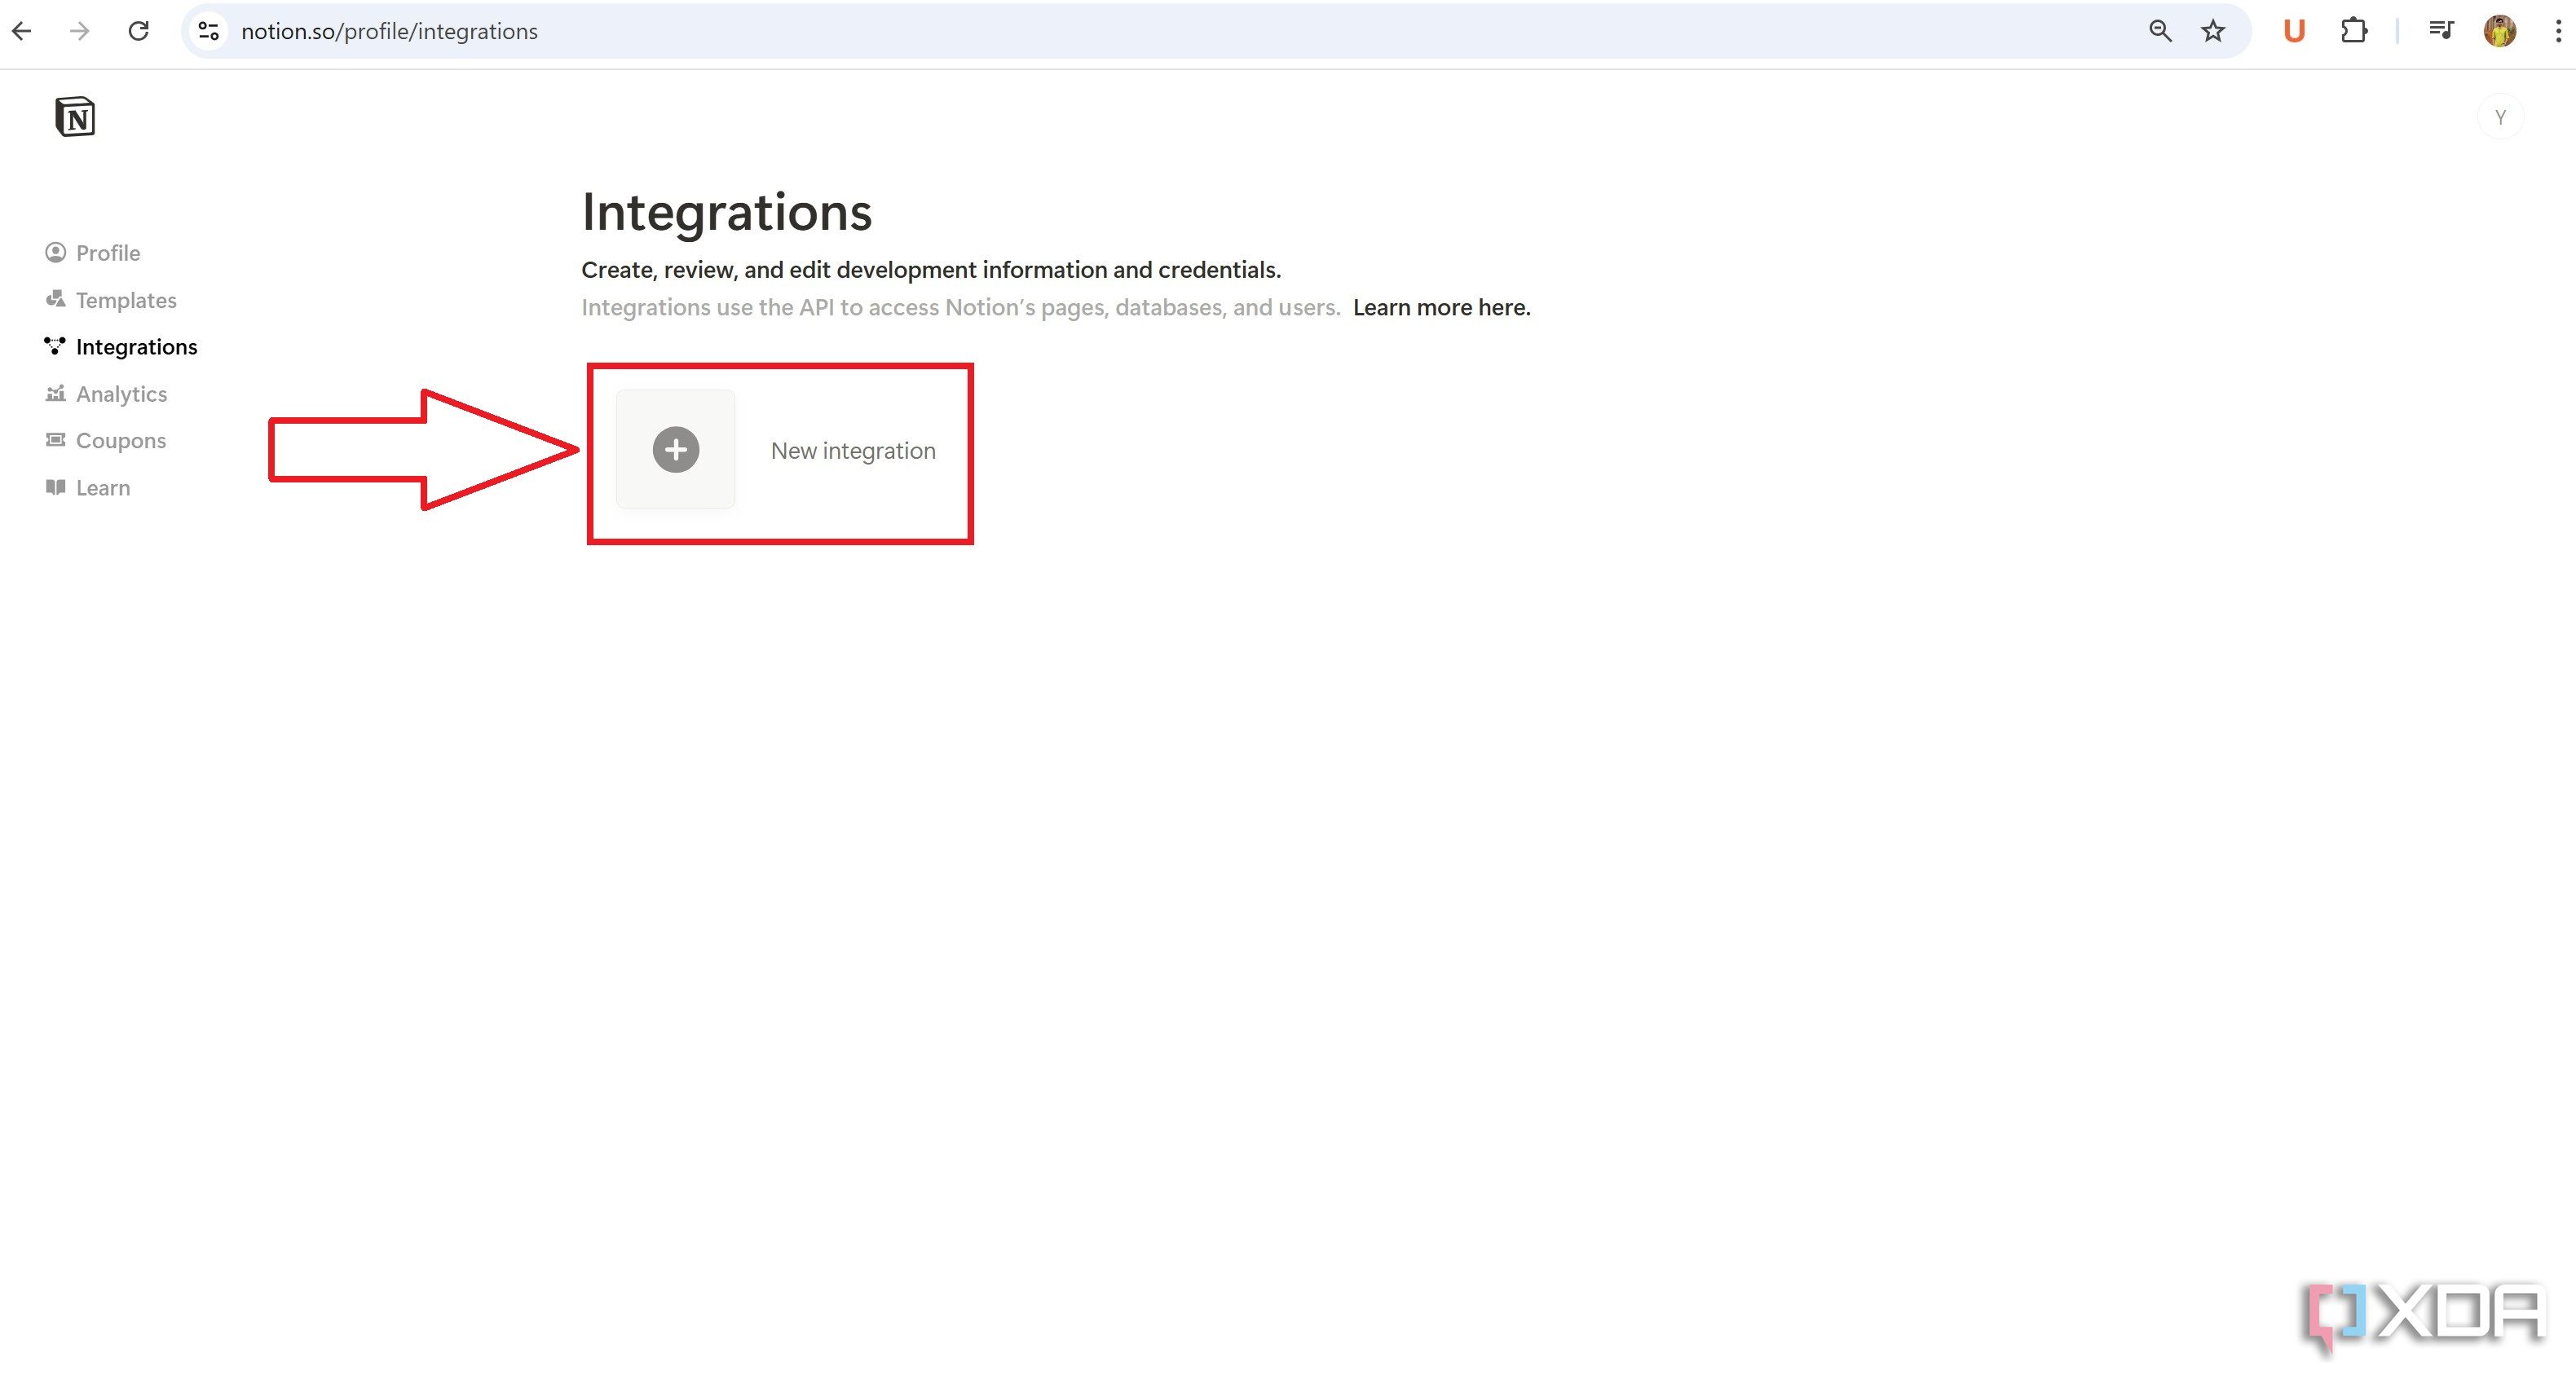This screenshot has width=2576, height=1387.
Task: Click the Notion logo icon
Action: (x=75, y=116)
